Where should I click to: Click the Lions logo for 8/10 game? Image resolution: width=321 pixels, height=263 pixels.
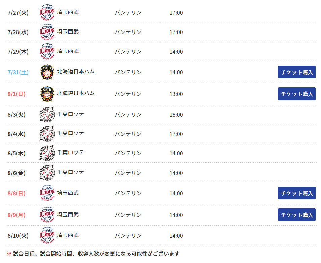(x=47, y=235)
